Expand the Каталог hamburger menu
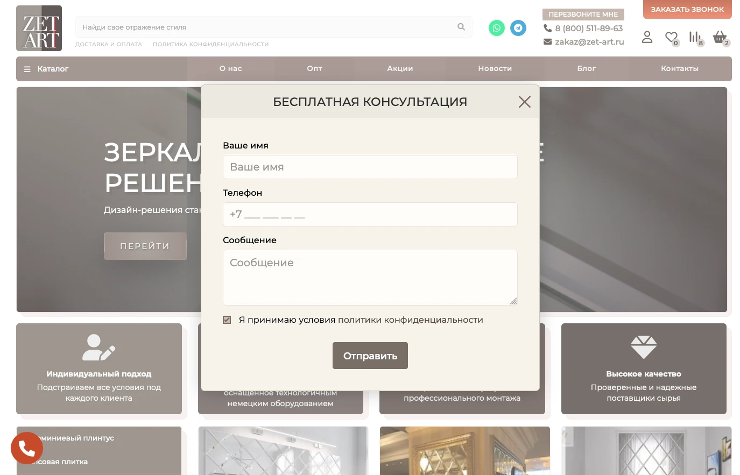 (46, 69)
